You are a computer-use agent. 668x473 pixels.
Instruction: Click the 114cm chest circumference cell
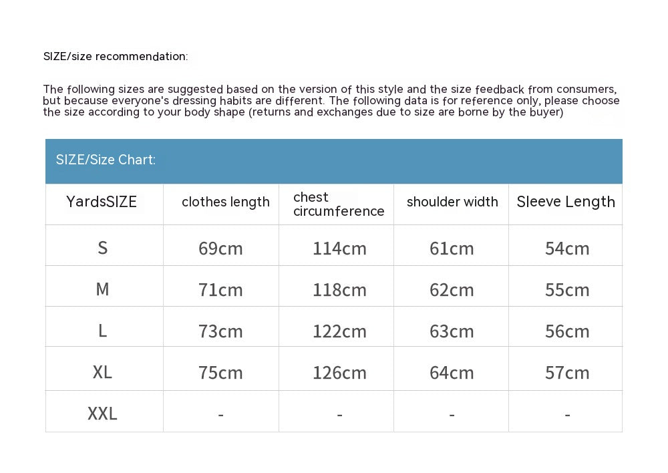point(339,249)
